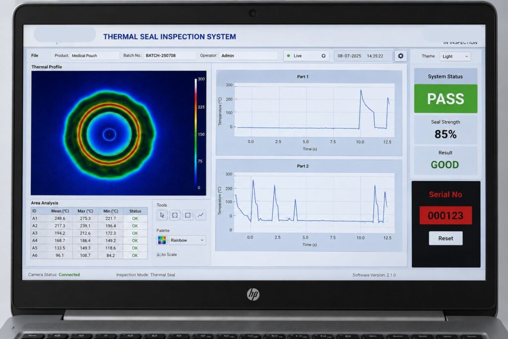
Task: Click the Max (°C) column header
Action: tap(85, 211)
